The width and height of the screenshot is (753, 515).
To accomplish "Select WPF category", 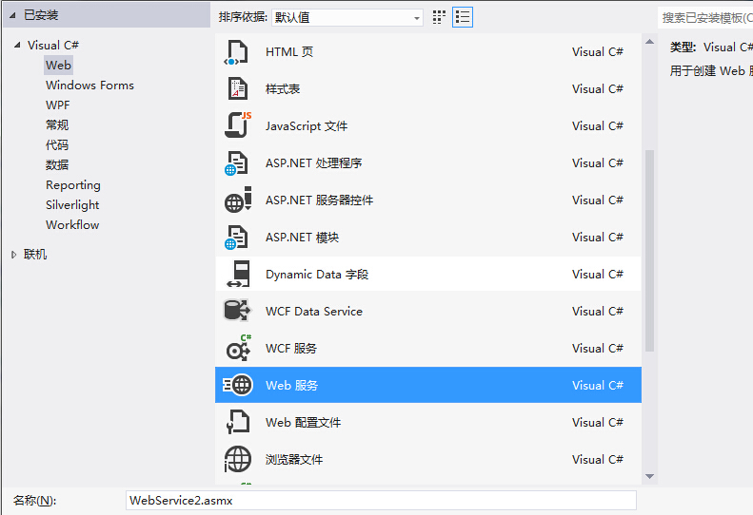I will tap(58, 105).
